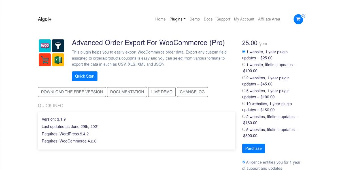Click the Algol+ site logo

(45, 19)
